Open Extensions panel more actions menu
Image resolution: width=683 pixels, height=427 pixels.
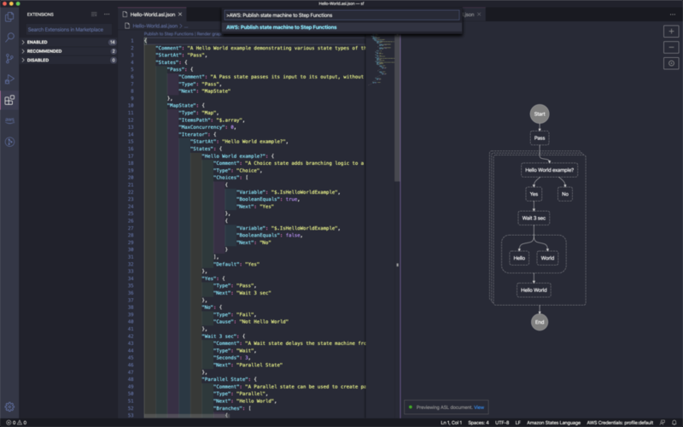107,15
